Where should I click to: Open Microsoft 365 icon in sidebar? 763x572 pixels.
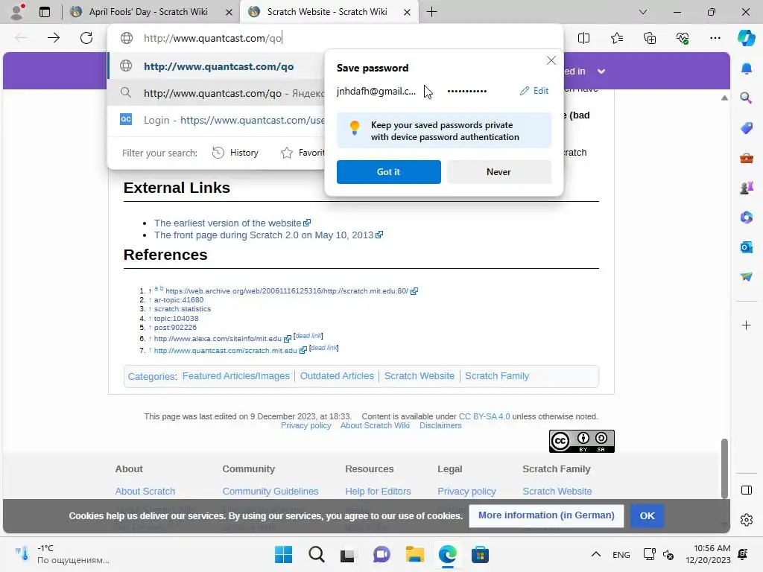tap(747, 217)
